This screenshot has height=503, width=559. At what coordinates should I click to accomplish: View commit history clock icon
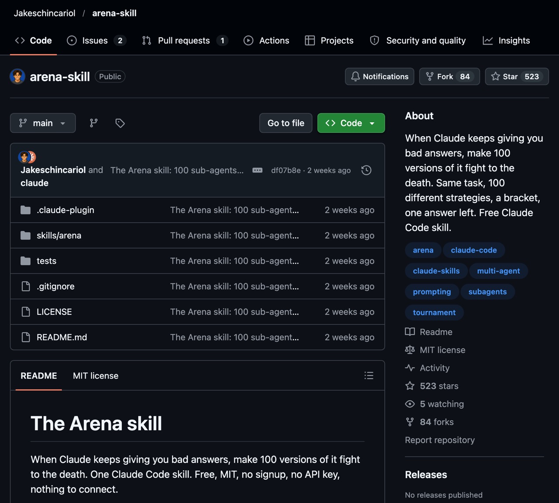[366, 170]
